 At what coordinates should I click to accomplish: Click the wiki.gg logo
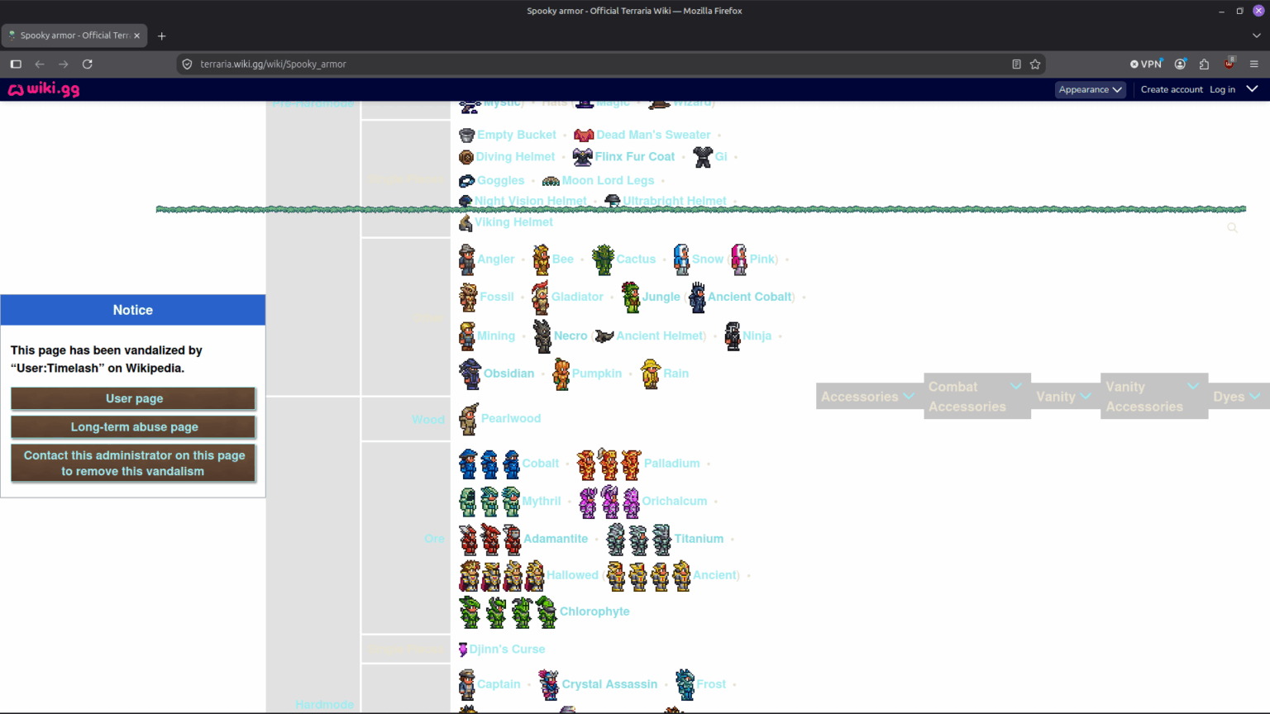click(x=44, y=89)
